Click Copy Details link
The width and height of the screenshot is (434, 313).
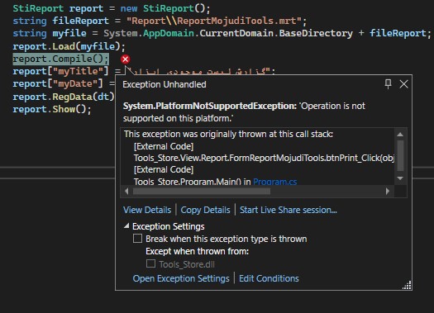pyautogui.click(x=205, y=210)
